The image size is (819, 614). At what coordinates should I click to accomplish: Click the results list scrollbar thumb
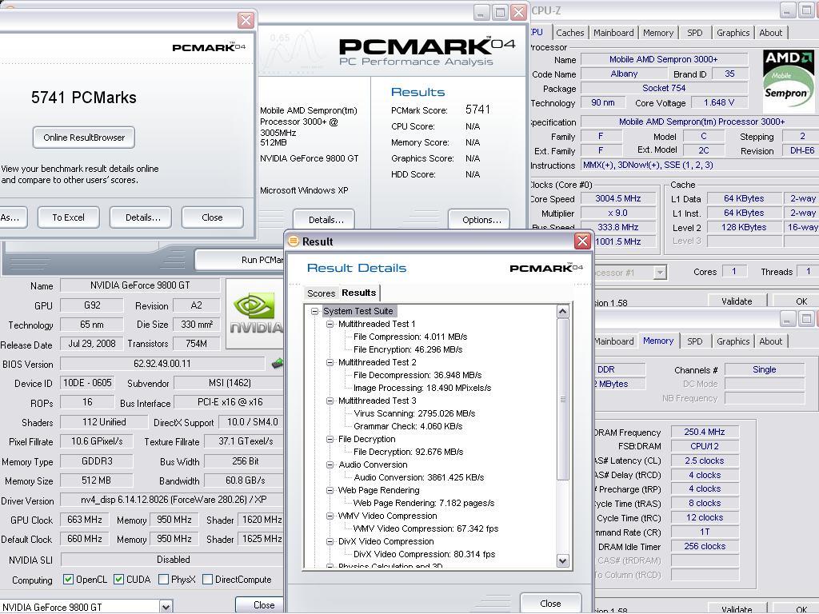pos(562,400)
